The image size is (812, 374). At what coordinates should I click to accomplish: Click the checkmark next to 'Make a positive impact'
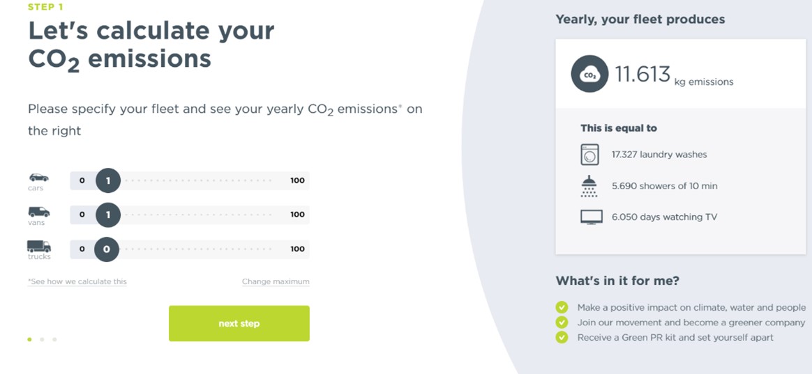pos(562,307)
